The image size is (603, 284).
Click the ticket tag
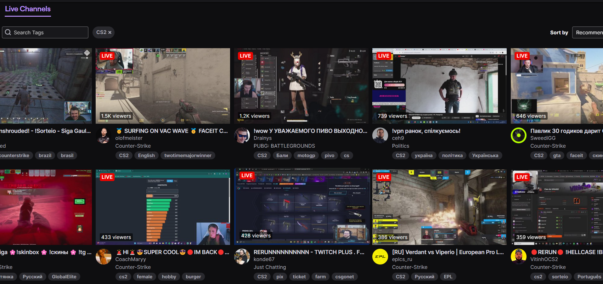pos(299,277)
